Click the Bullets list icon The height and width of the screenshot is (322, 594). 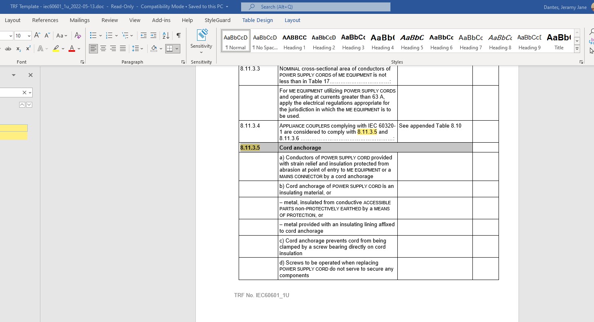(93, 35)
